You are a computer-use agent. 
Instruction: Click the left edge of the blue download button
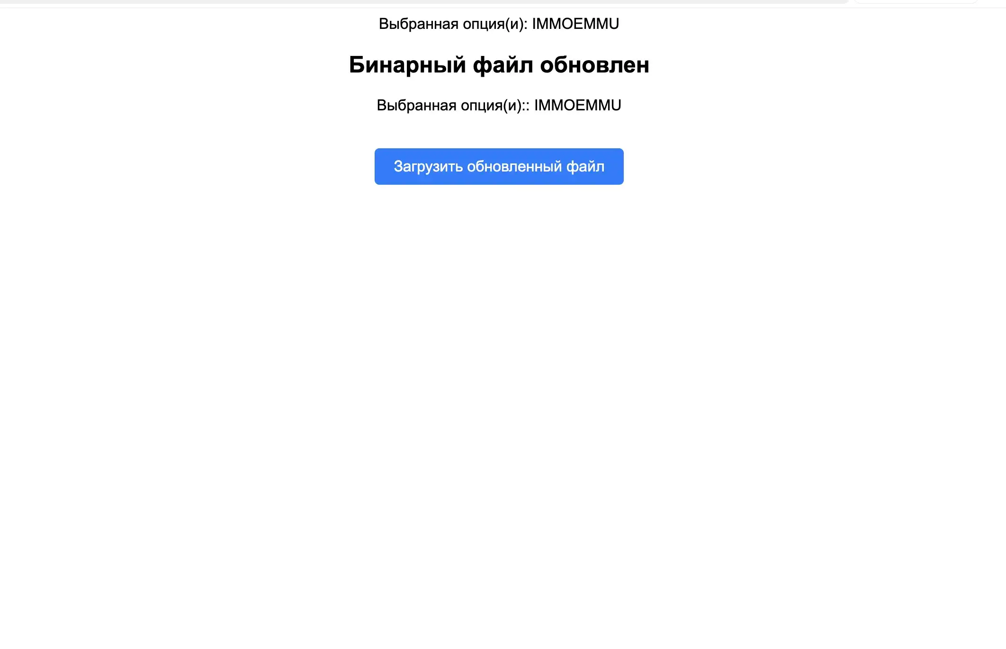click(378, 166)
